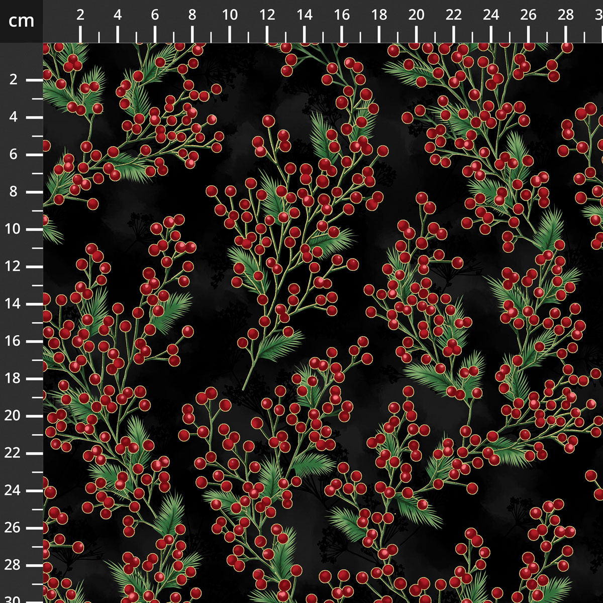Choose the 14 mark on horizontal ruler
This screenshot has width=603, height=603.
[x=304, y=15]
